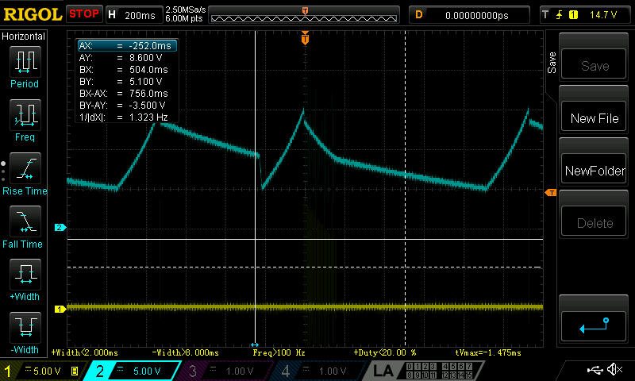Viewport: 635px width, 381px height.
Task: Toggle the sound mute speaker icon
Action: point(614,369)
